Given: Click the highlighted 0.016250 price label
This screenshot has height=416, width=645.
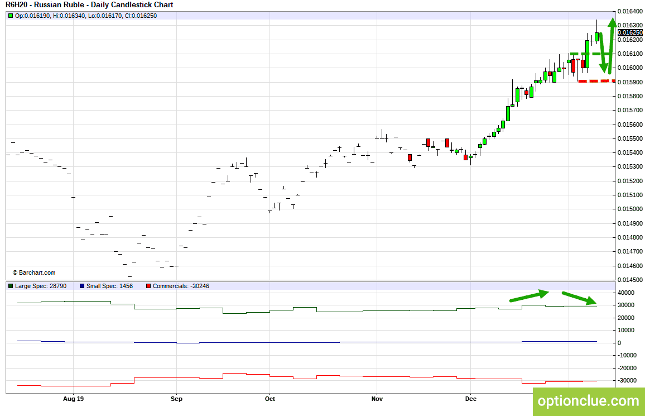Looking at the screenshot, I should coord(630,32).
